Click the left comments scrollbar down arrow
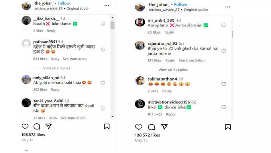Image resolution: width=271 pixels, height=153 pixels. coord(112,117)
